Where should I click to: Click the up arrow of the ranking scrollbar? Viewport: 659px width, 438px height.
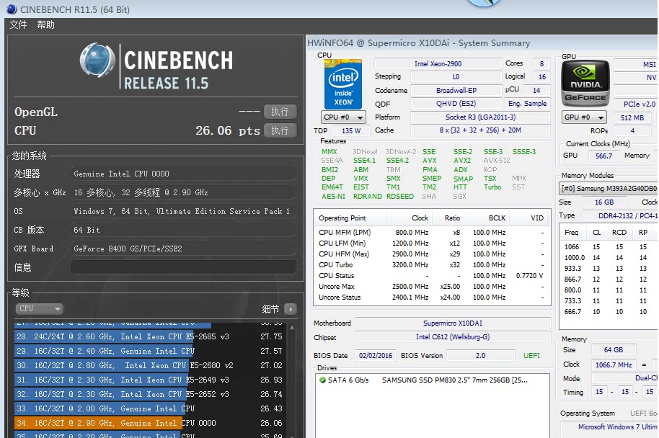click(292, 327)
